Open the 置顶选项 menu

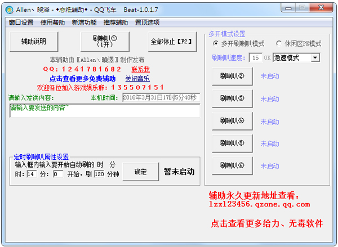click(148, 23)
